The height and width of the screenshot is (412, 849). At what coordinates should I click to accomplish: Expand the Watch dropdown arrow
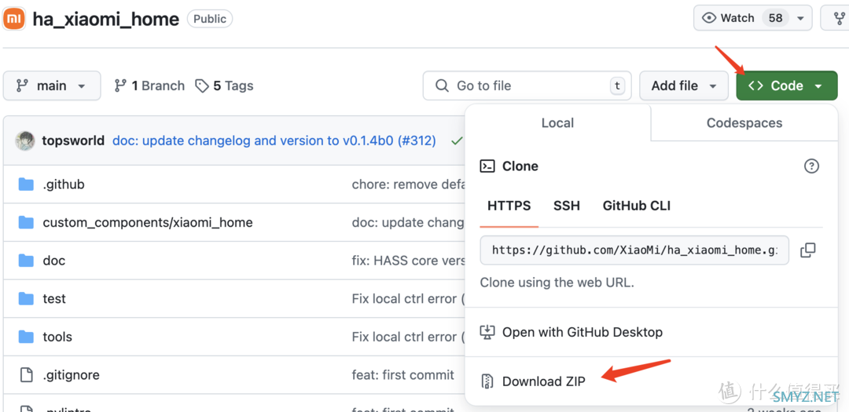click(800, 18)
